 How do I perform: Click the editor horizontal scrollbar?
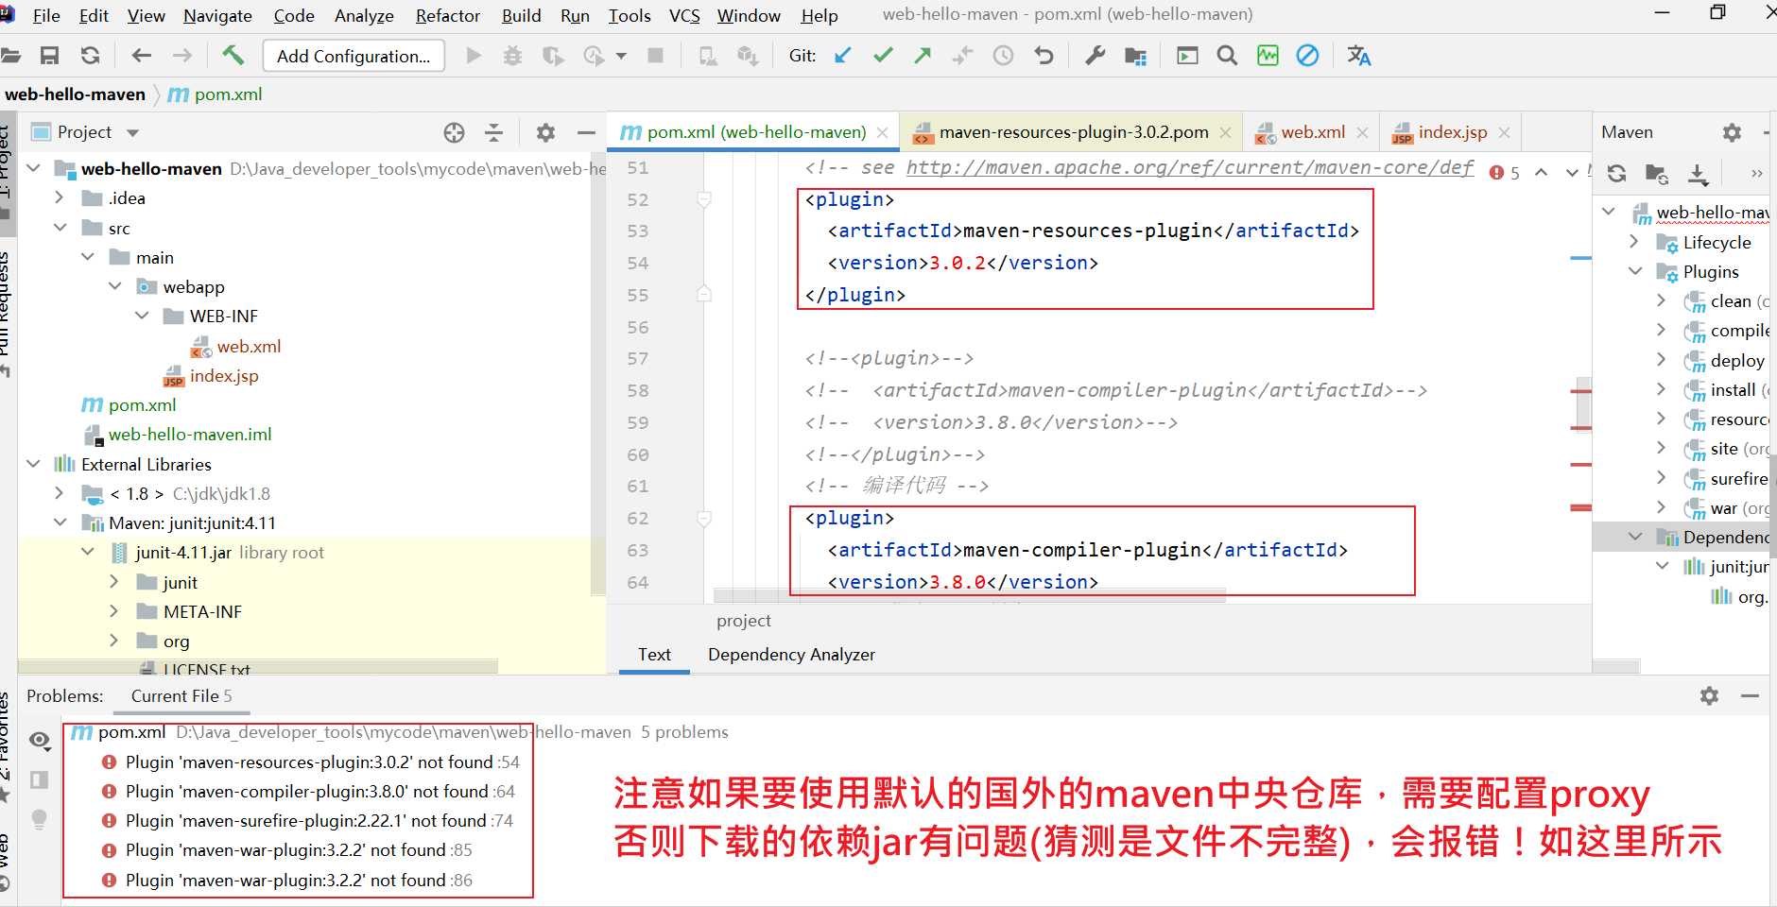(x=969, y=595)
